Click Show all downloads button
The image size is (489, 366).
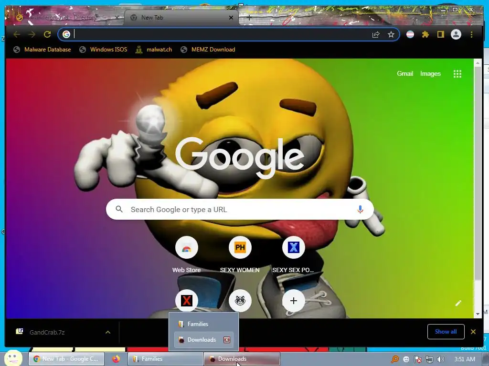click(446, 332)
